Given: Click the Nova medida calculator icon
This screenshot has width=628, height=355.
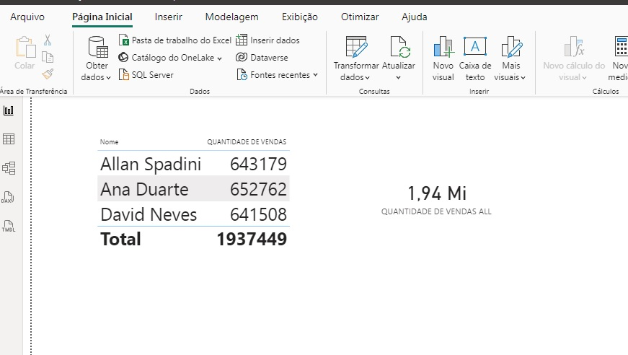Looking at the screenshot, I should coord(622,46).
